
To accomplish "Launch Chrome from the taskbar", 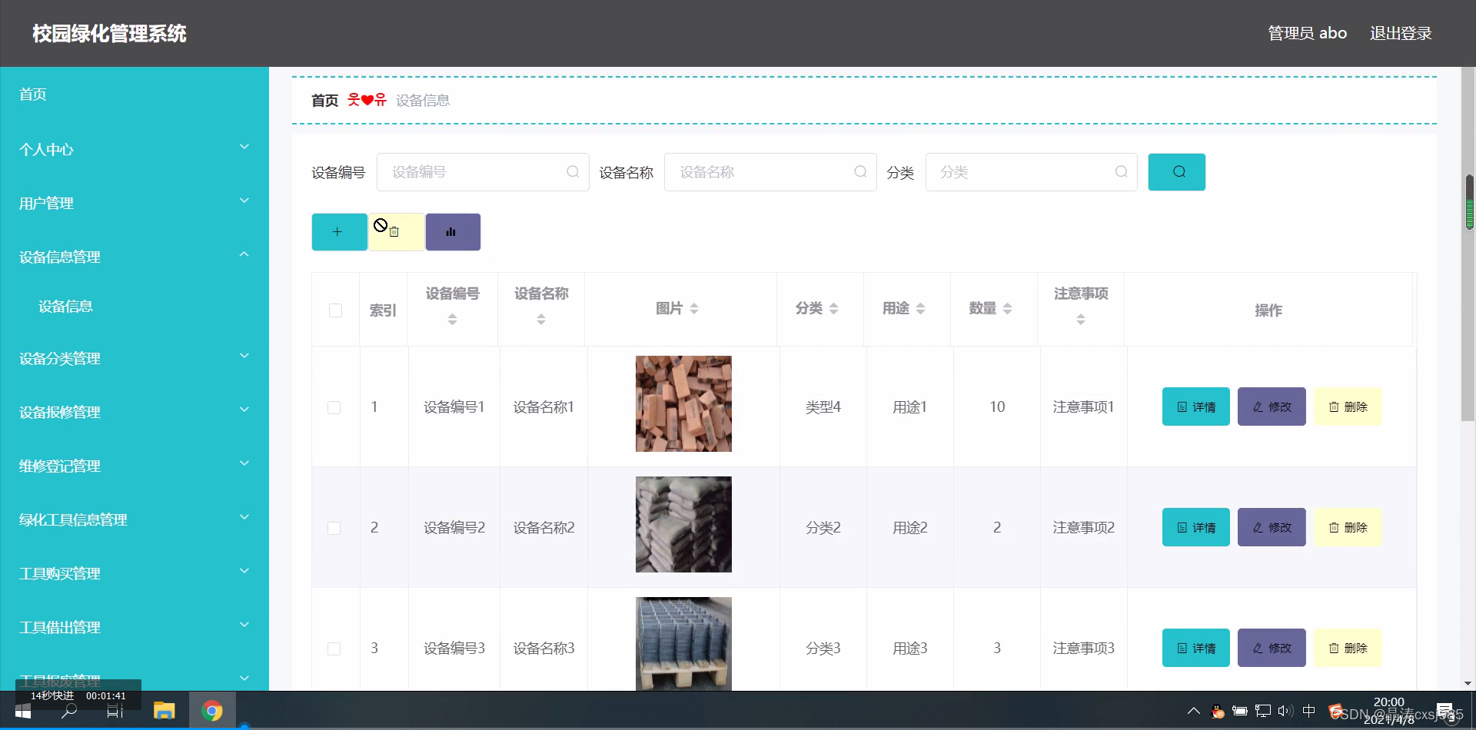I will coord(213,710).
